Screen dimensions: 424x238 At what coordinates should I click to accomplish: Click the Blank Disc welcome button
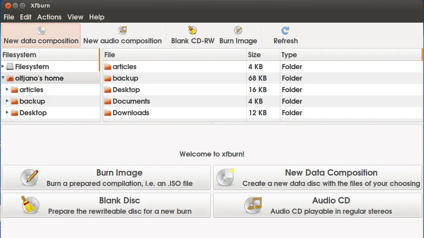coord(106,205)
